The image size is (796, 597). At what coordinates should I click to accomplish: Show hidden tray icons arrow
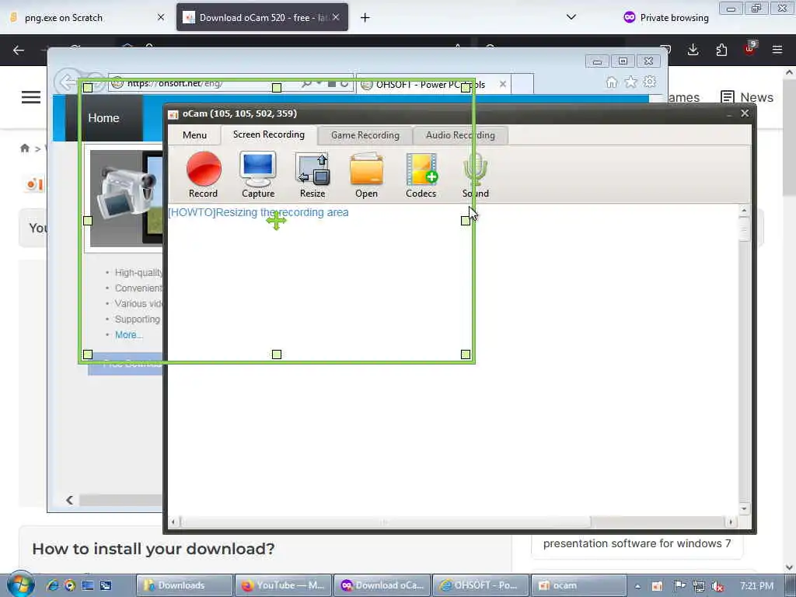coord(637,586)
